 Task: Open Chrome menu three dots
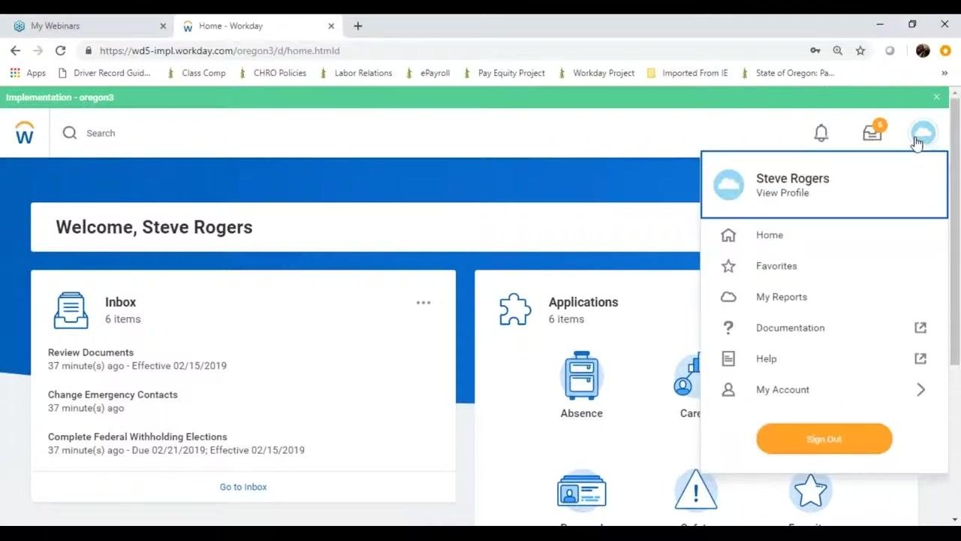[x=945, y=50]
